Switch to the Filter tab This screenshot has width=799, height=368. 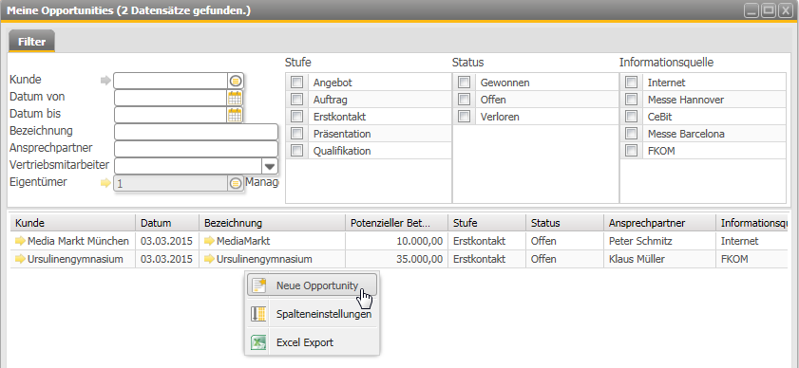point(31,42)
